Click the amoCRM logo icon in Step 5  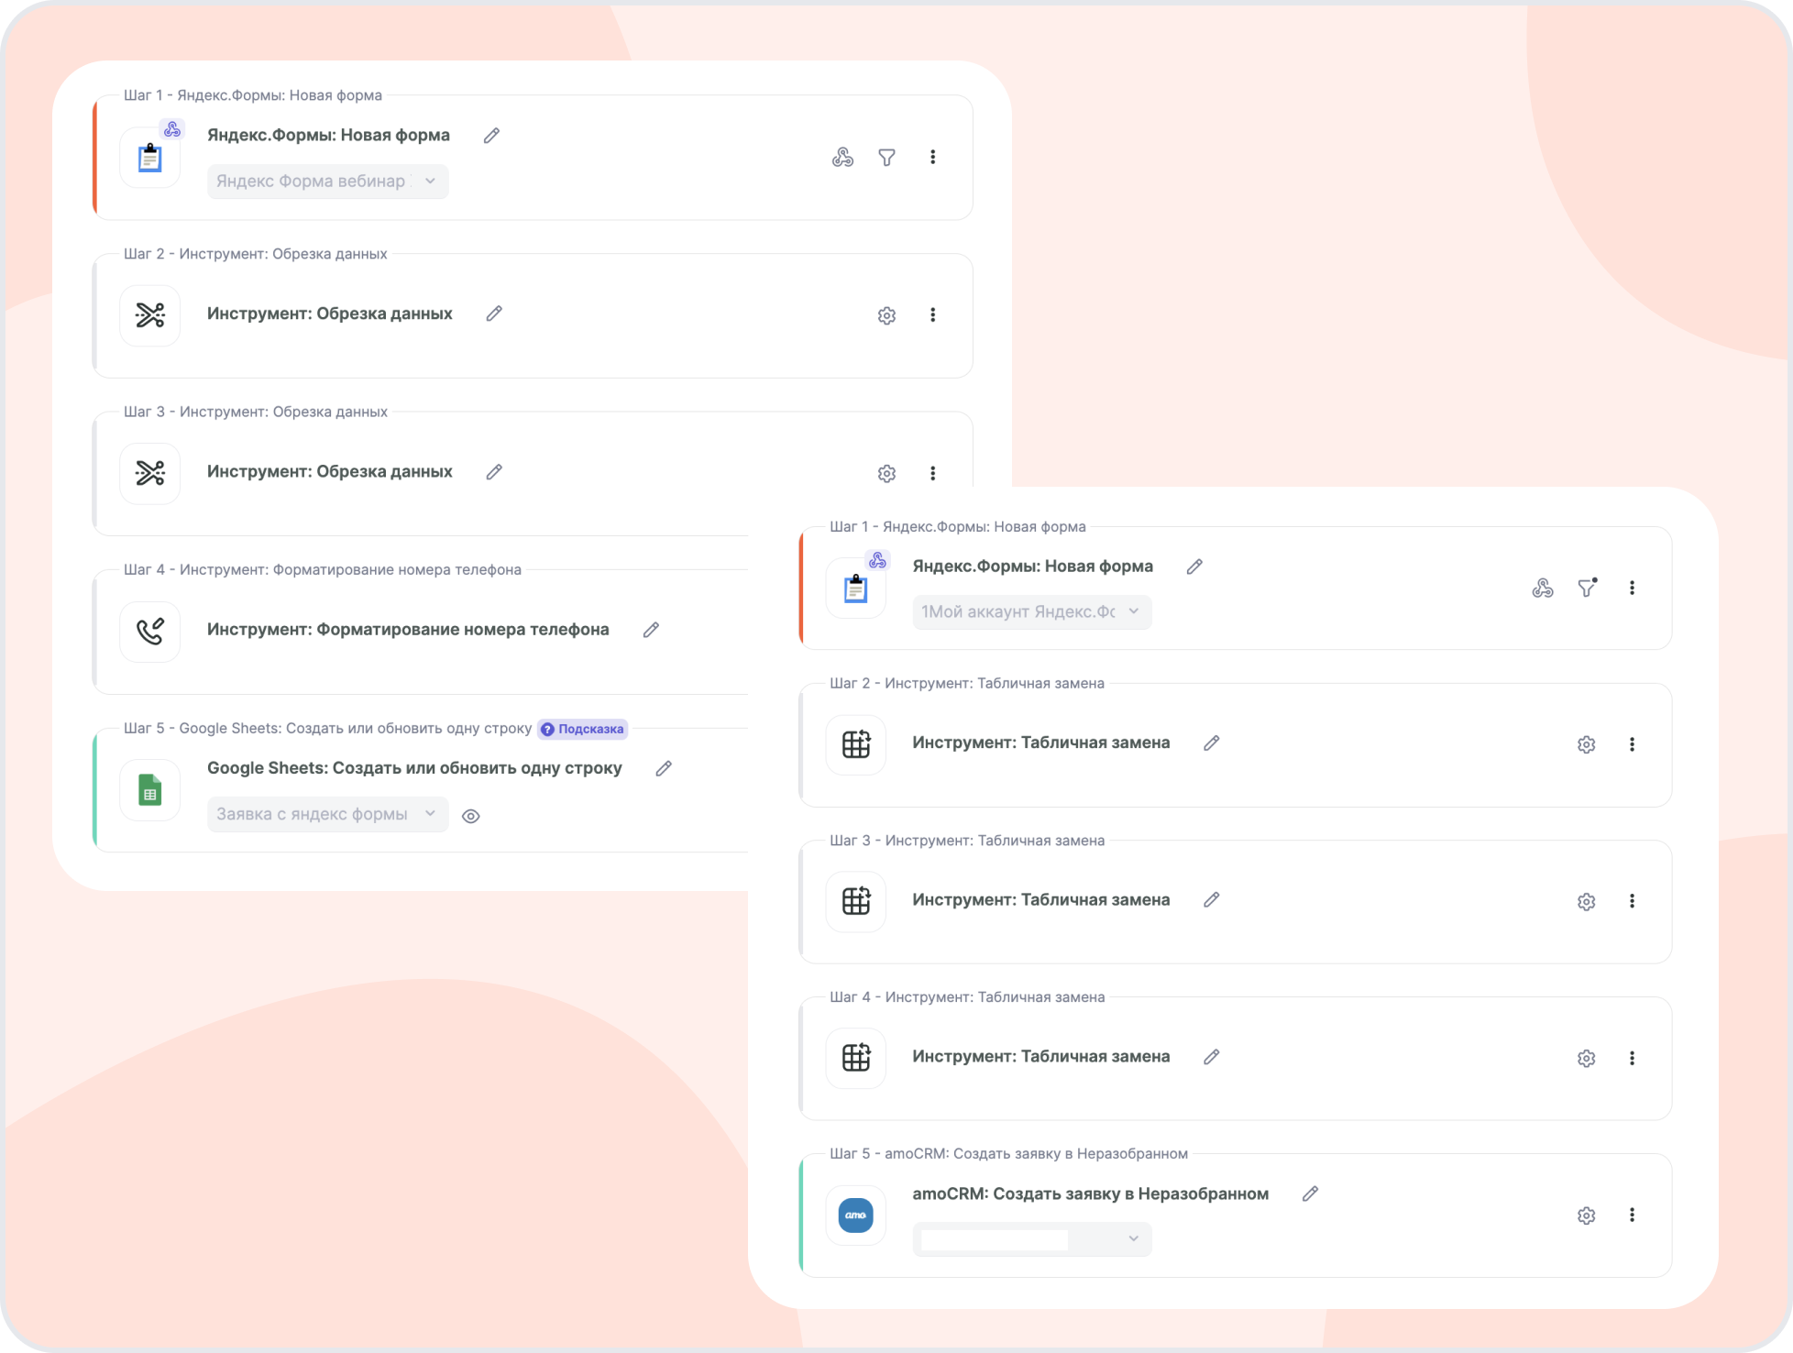(x=856, y=1215)
